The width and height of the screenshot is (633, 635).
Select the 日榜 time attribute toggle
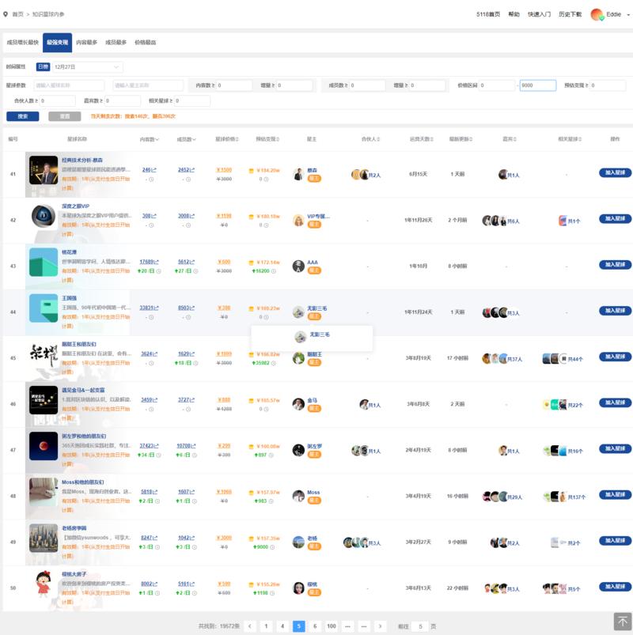click(43, 67)
